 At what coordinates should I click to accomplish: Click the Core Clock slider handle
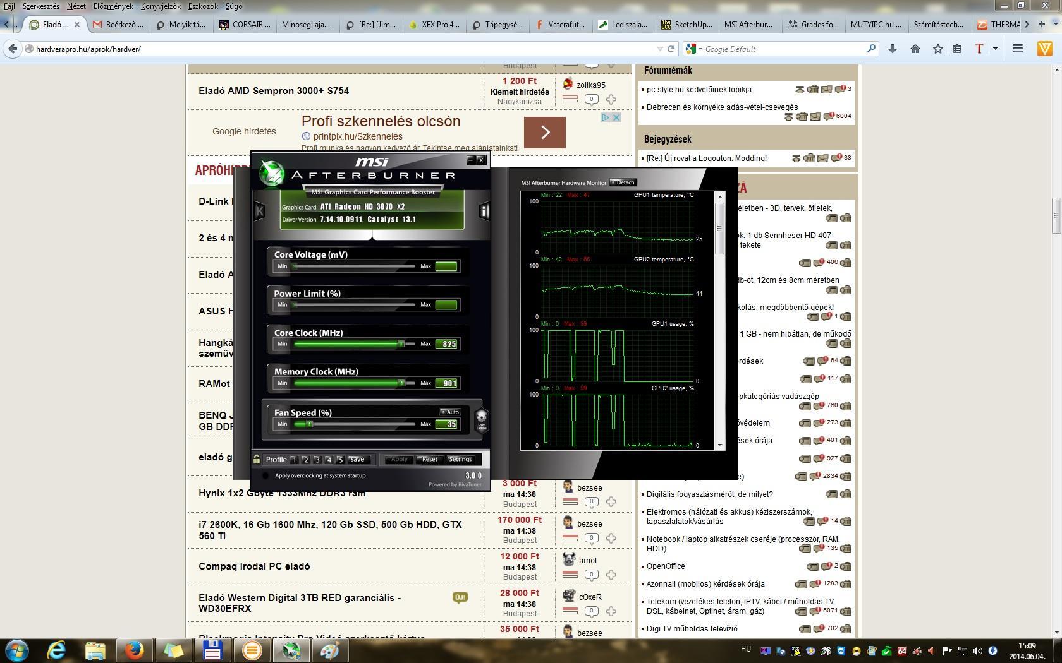tap(401, 344)
